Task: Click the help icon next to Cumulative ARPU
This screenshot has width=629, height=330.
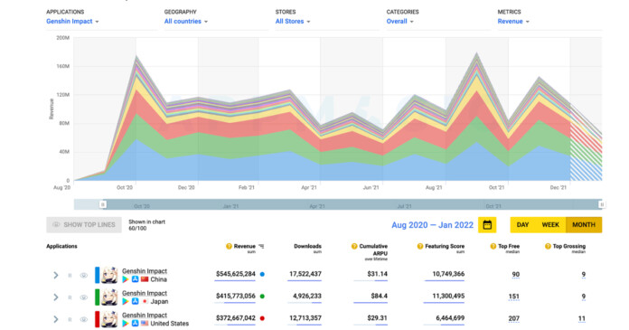Action: tap(354, 246)
